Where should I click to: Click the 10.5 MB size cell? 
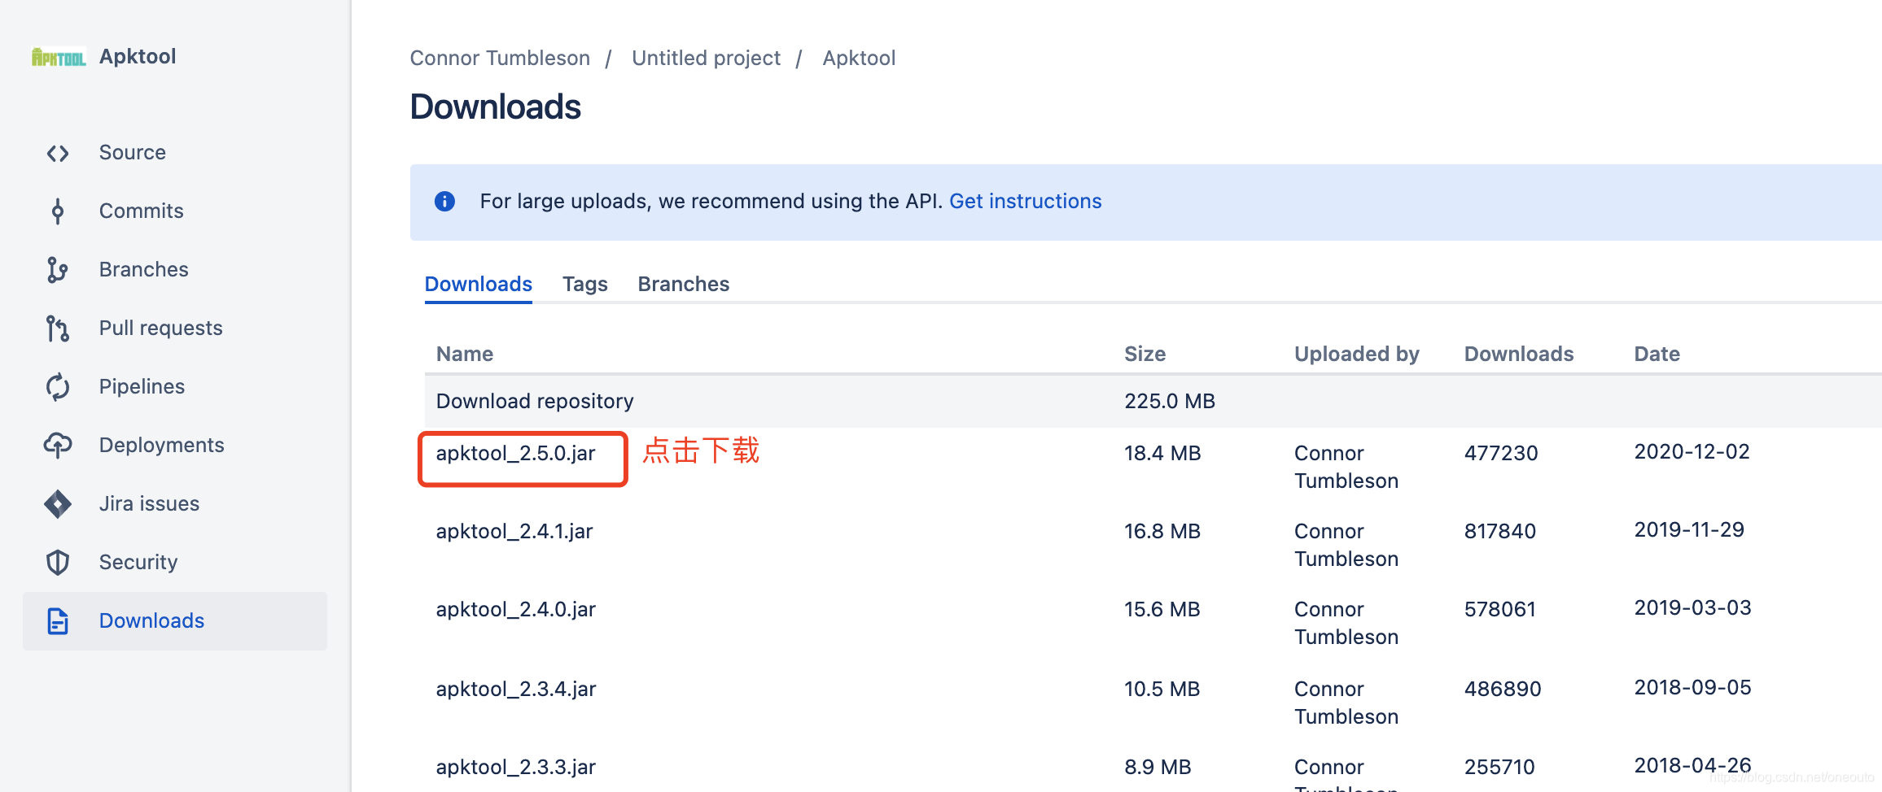[1162, 689]
